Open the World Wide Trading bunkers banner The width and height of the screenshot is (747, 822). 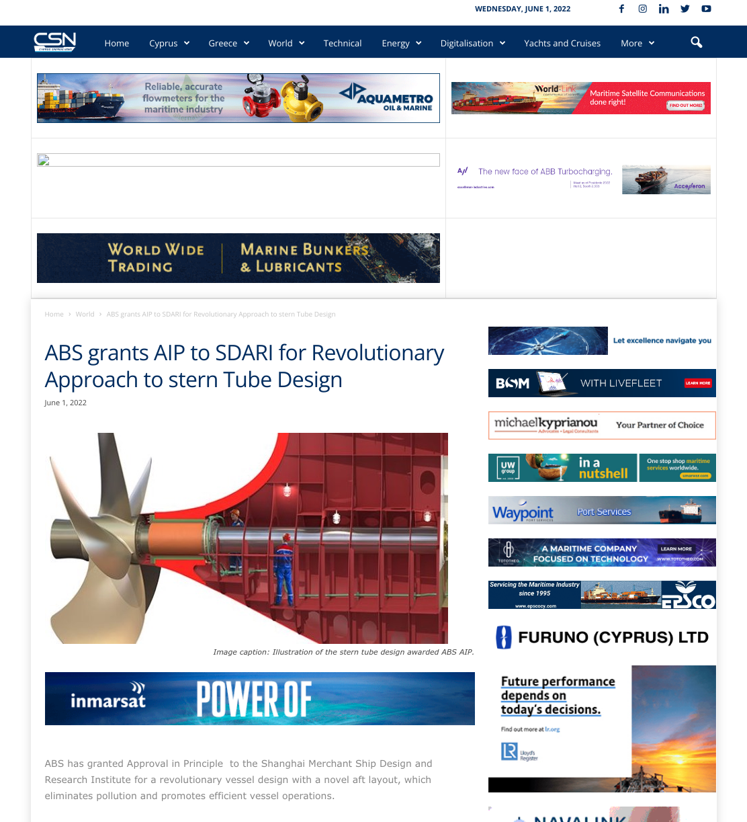[238, 258]
